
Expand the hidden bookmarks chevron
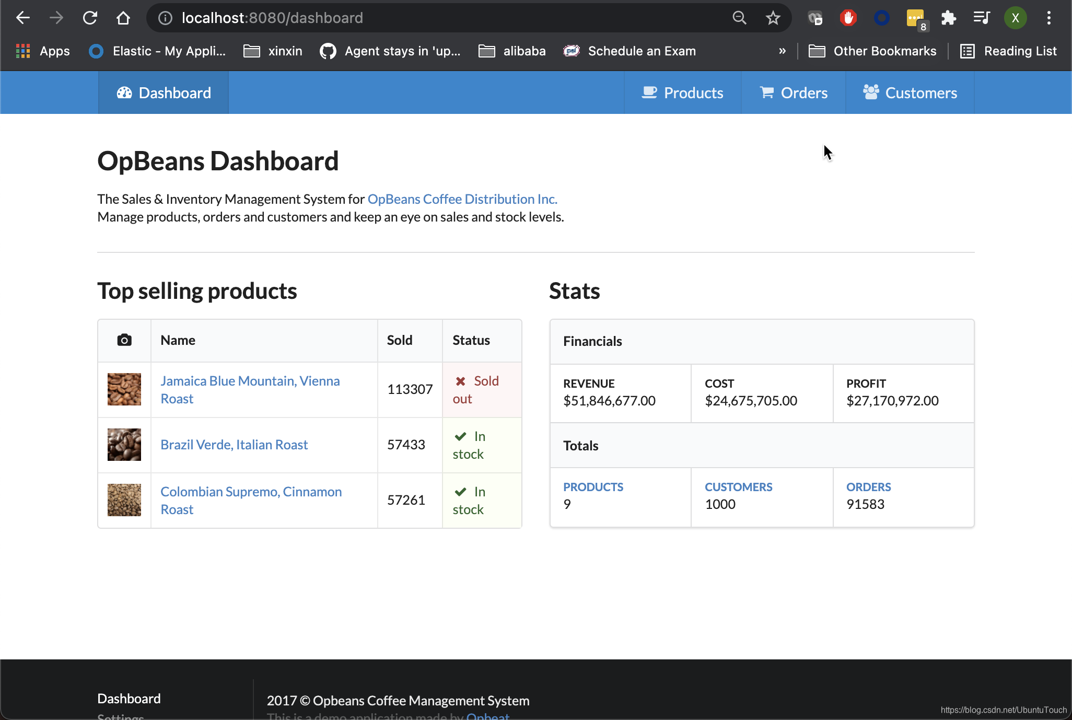click(x=782, y=51)
